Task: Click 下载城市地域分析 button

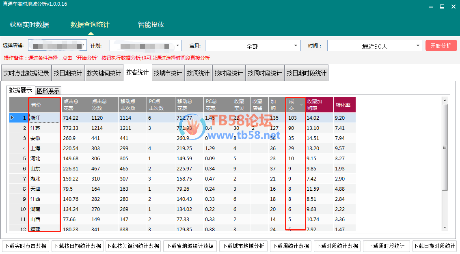Action: coord(243,246)
